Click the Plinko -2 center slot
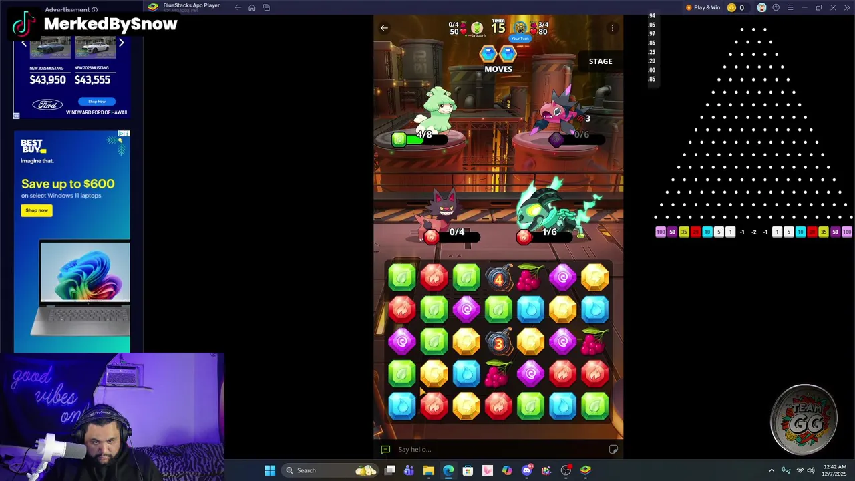Viewport: 855px width, 481px height. coord(753,232)
